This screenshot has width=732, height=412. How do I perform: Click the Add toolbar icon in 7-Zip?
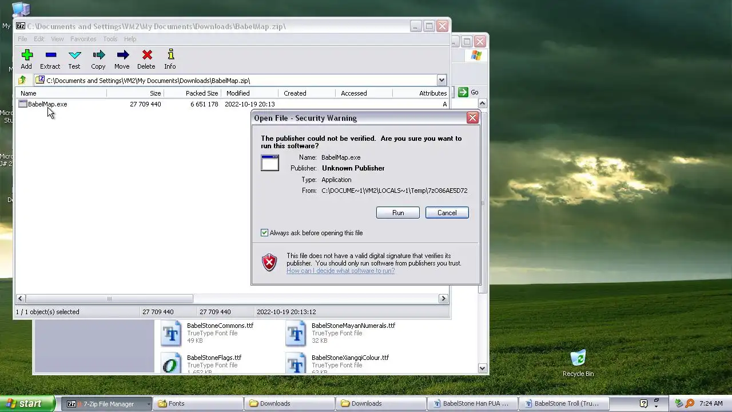(26, 55)
